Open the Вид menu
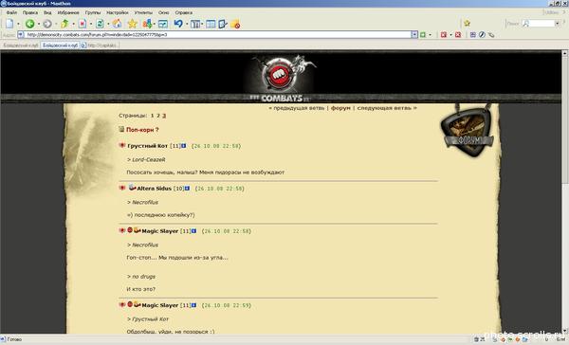Image resolution: width=569 pixels, height=345 pixels. point(47,12)
